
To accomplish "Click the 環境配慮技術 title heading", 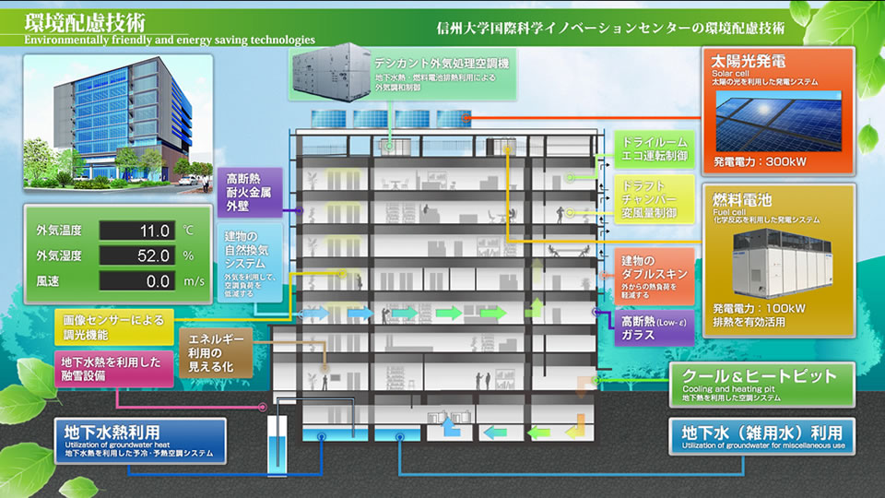I will coord(85,22).
